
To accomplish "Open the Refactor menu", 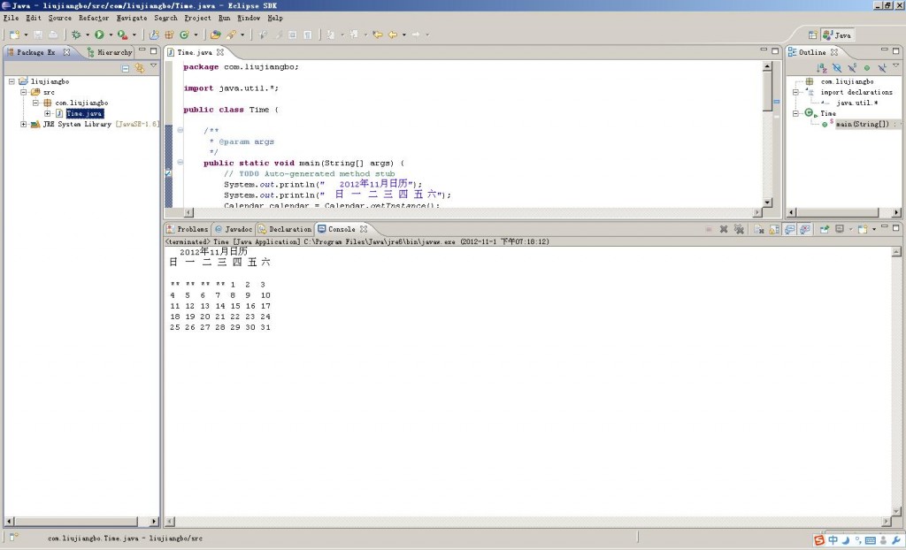I will point(93,18).
